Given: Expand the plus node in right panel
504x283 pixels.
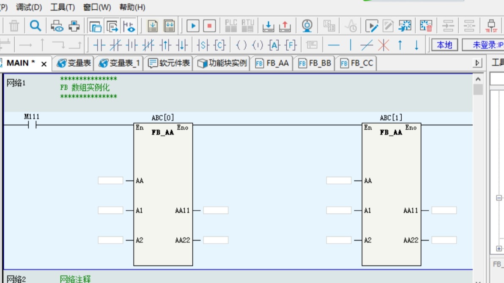Looking at the screenshot, I should click(x=499, y=249).
